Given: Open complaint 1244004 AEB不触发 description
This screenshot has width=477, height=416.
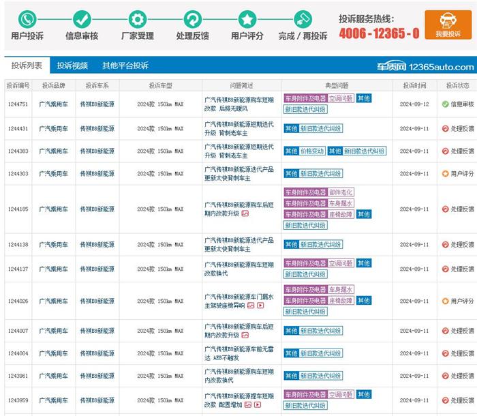Looking at the screenshot, I should [x=239, y=353].
